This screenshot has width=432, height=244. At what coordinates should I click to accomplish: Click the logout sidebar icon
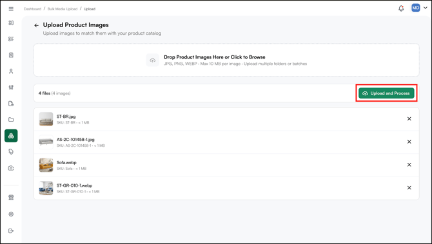11,230
